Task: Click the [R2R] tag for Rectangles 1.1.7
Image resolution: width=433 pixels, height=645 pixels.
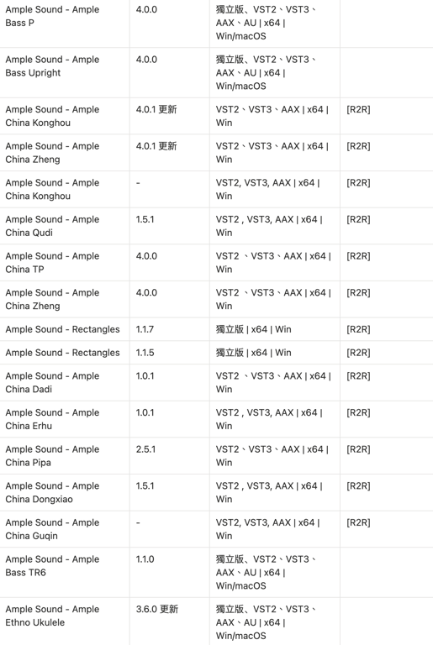Action: pos(358,329)
